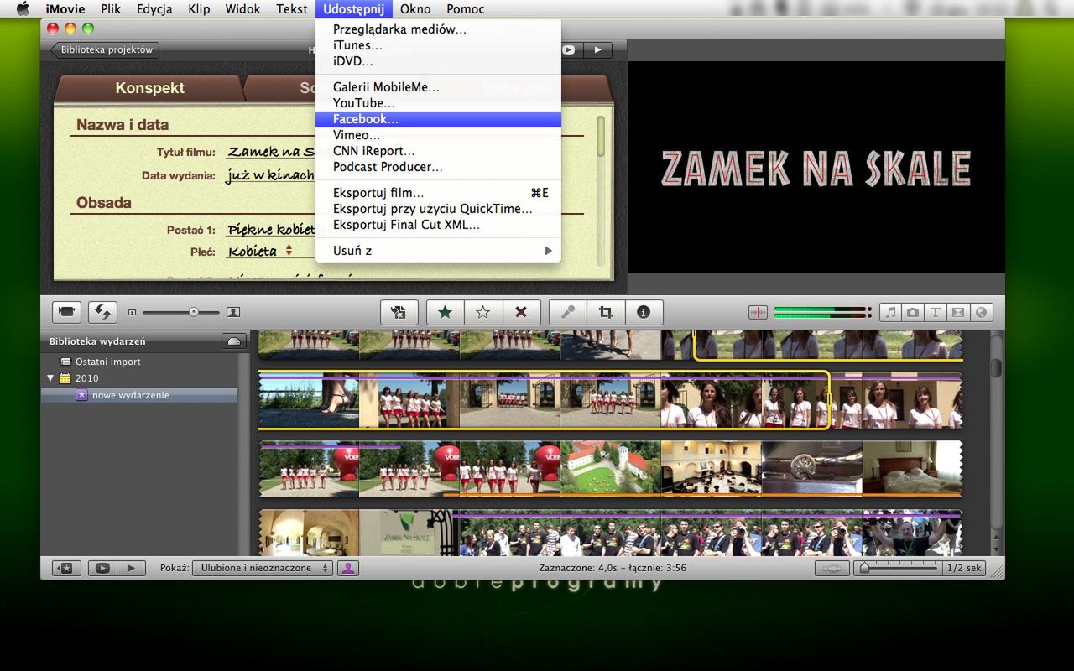Select 'Eksportuj film...' menu entry

tap(438, 193)
